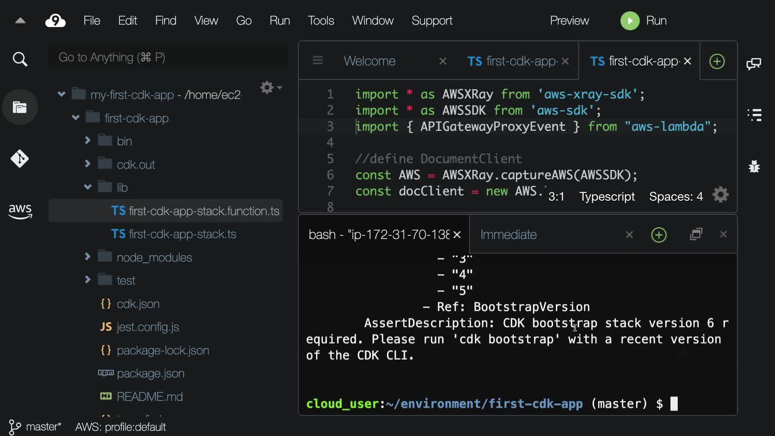Open the search panel magnifier icon

tap(20, 59)
